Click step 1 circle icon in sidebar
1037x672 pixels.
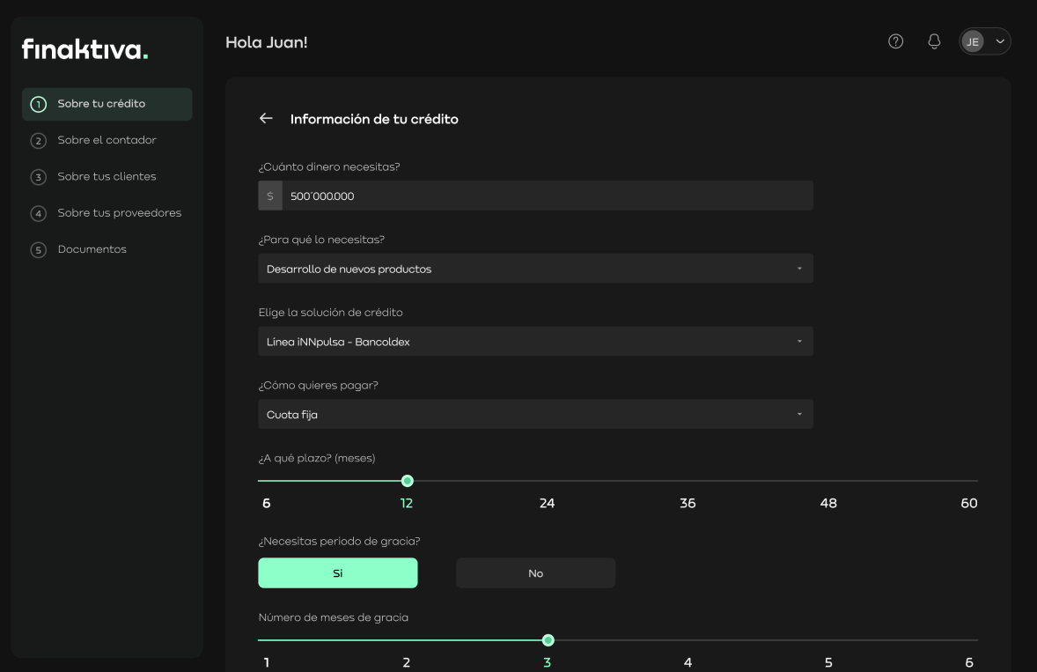[x=39, y=105]
